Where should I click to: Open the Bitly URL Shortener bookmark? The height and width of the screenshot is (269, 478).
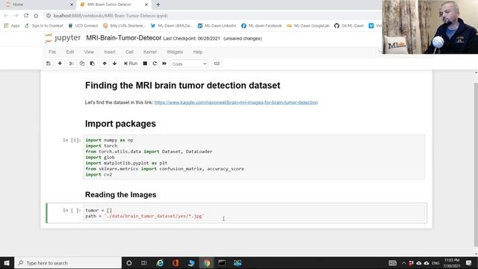click(x=125, y=25)
